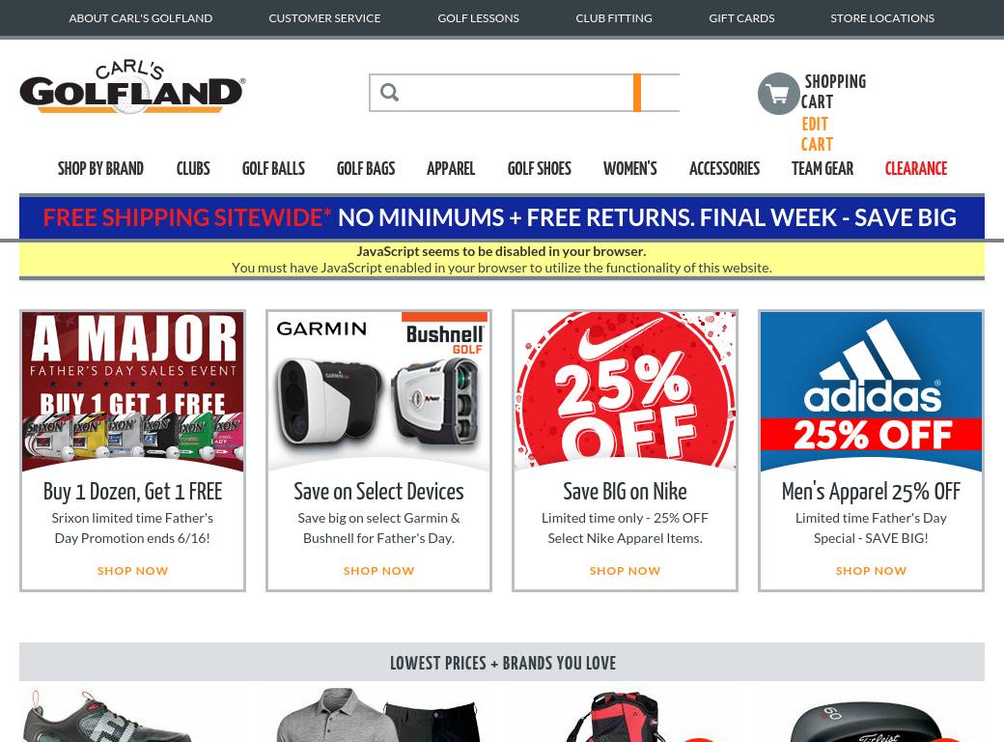Click the shopping cart icon
Image resolution: width=1004 pixels, height=742 pixels.
click(x=779, y=94)
